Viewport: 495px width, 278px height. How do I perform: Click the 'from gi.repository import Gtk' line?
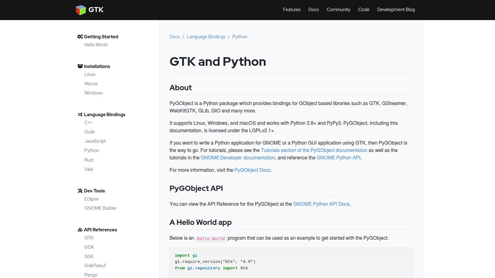point(211,268)
